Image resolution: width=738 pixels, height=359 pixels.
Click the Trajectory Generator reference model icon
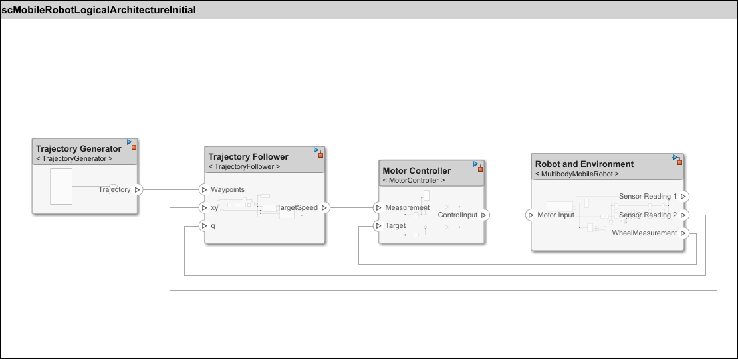[132, 144]
